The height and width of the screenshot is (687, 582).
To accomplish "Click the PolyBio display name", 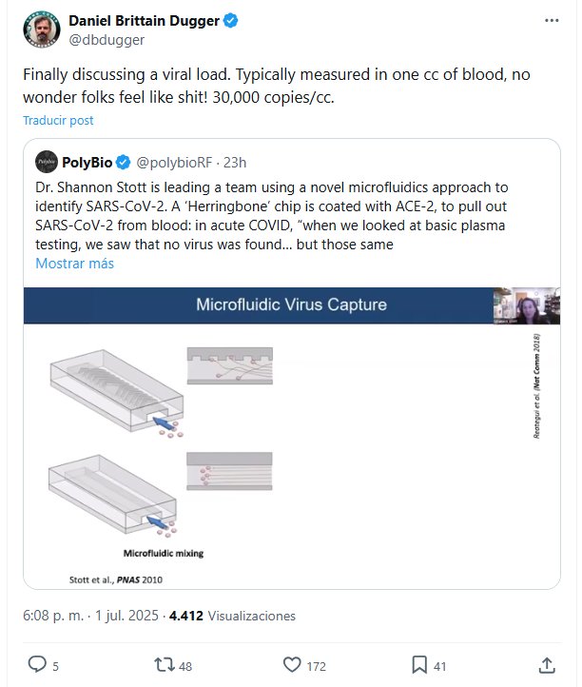I will coord(88,162).
